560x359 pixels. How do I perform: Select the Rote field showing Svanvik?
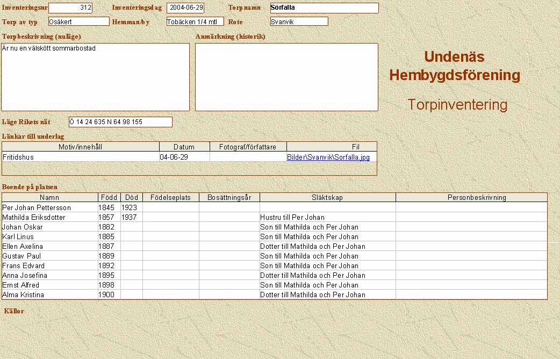tap(299, 21)
